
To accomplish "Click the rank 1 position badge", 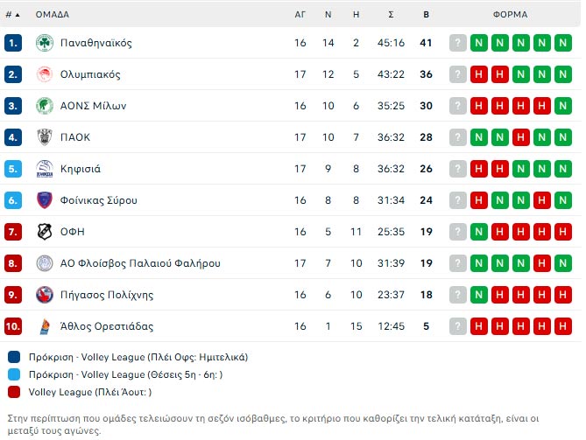I will [12, 43].
